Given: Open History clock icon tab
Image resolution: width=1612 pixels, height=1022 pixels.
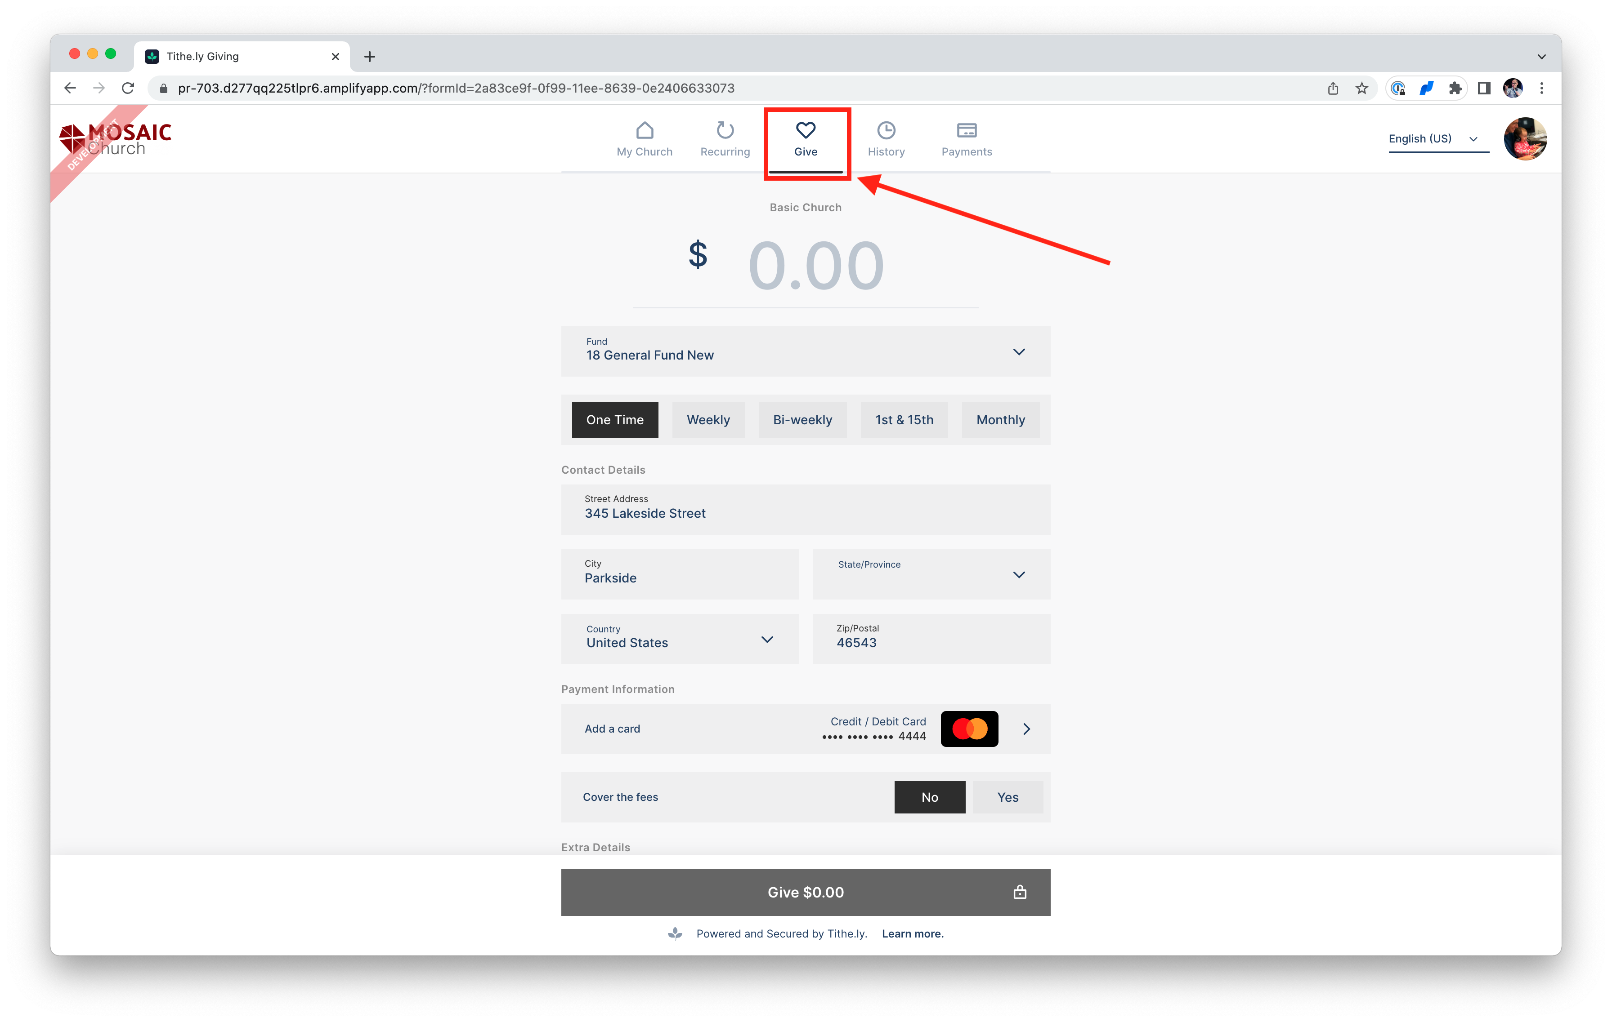Looking at the screenshot, I should tap(886, 130).
